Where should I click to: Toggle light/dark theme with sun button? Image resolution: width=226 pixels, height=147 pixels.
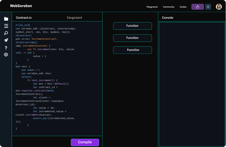(208, 7)
